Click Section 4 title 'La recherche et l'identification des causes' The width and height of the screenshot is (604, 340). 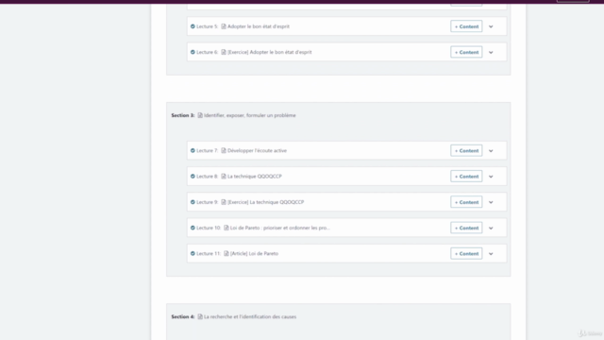tap(250, 317)
